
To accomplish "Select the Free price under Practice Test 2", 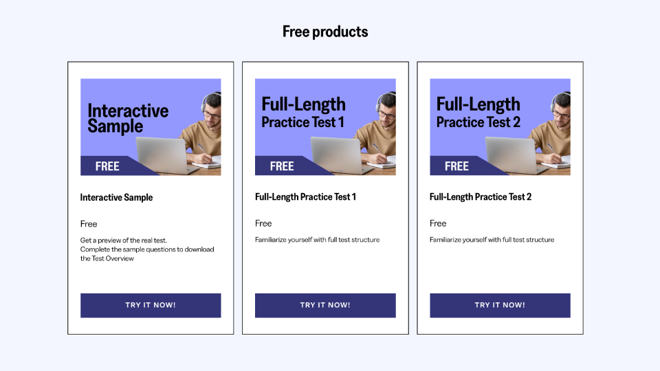I will (438, 223).
